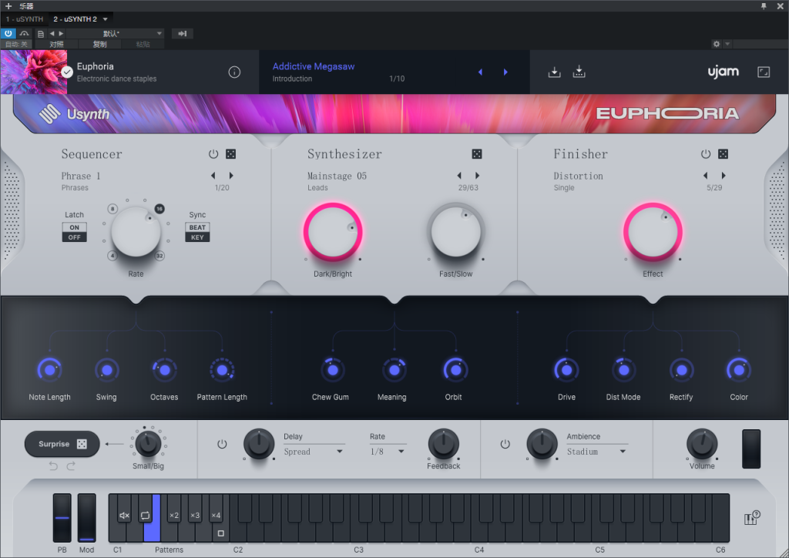Click the Drive knob
The image size is (789, 558).
click(566, 370)
